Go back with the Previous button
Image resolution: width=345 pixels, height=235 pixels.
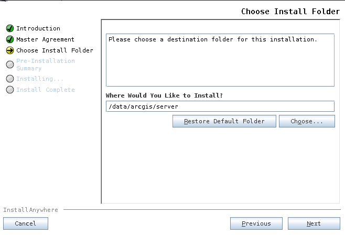click(x=256, y=223)
